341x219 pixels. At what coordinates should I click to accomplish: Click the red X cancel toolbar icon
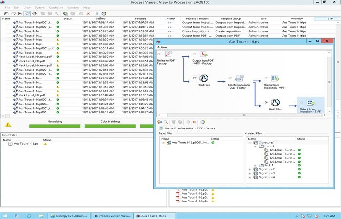[88, 14]
